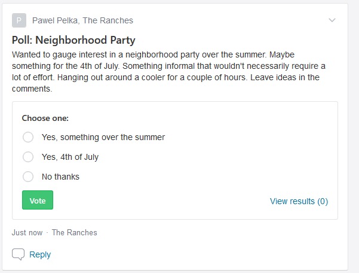
Task: Click the 'Choose one:' heading
Action: [x=45, y=118]
